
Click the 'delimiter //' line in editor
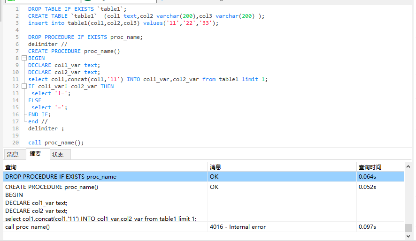click(48, 44)
